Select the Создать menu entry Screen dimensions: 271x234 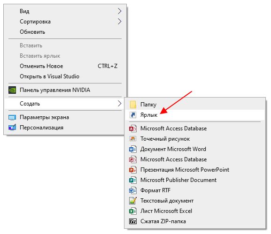point(65,104)
